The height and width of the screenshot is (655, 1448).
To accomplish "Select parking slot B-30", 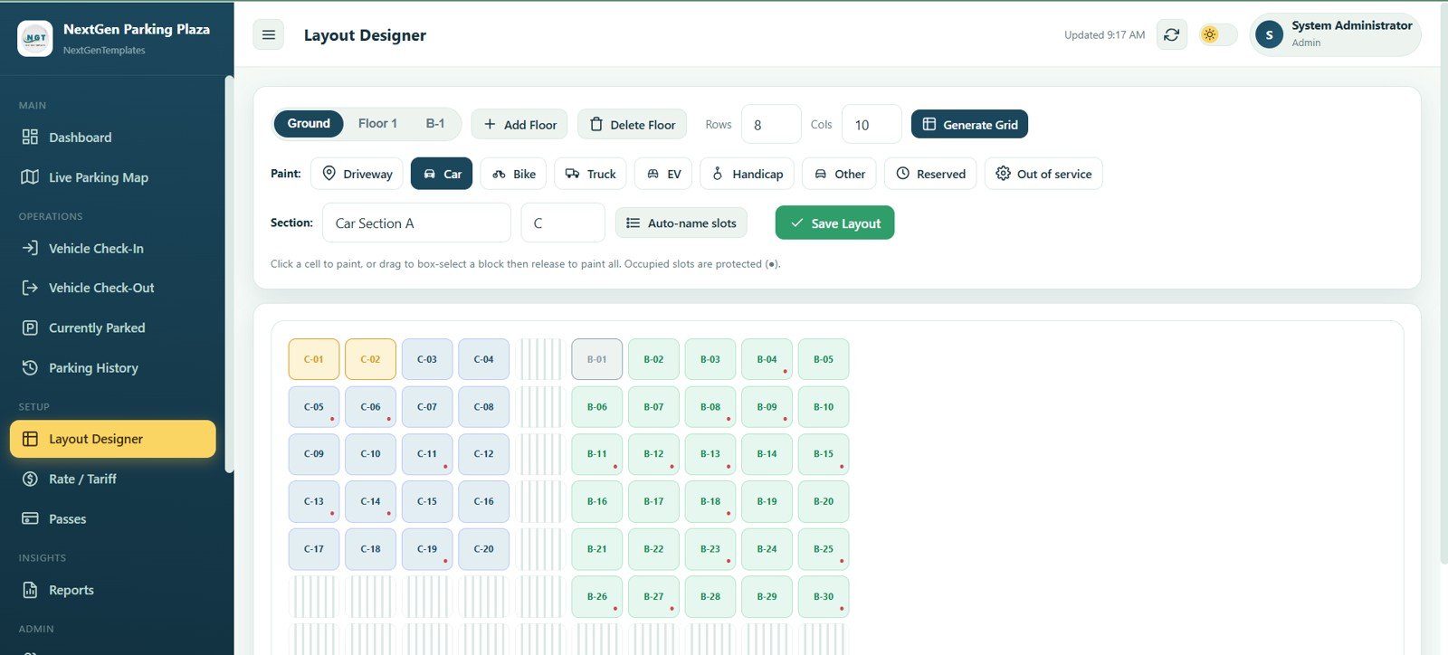I will point(824,596).
